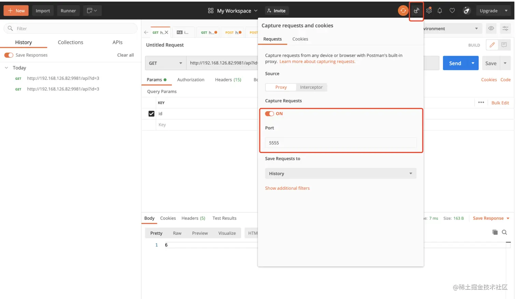This screenshot has width=516, height=299.
Task: Switch to the Collections sidebar tab
Action: [x=70, y=42]
